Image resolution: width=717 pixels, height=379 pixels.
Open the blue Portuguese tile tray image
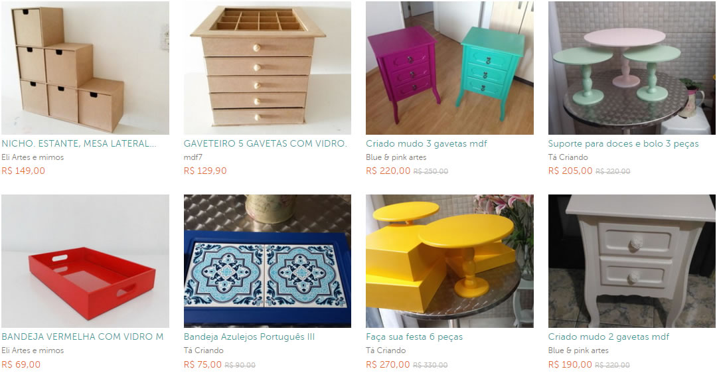click(x=268, y=261)
